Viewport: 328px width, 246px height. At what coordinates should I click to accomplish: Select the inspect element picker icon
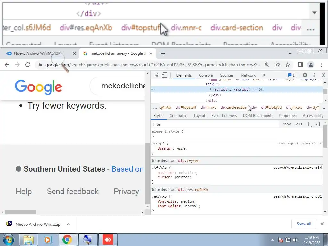156,75
